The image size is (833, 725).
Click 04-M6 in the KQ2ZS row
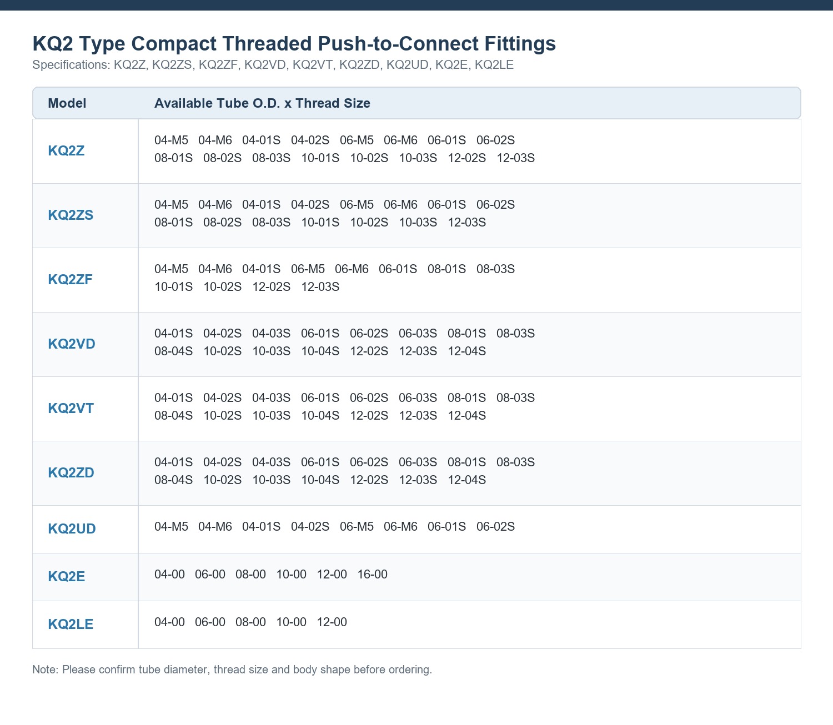coord(215,205)
